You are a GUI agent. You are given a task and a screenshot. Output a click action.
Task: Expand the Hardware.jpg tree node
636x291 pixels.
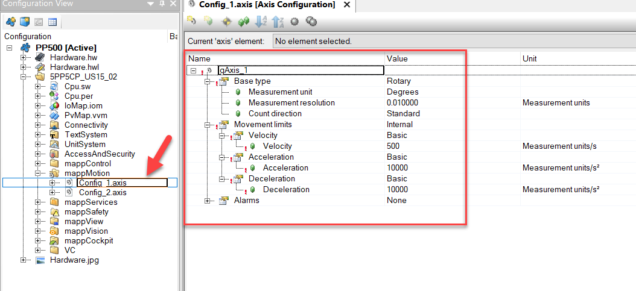[x=23, y=260]
